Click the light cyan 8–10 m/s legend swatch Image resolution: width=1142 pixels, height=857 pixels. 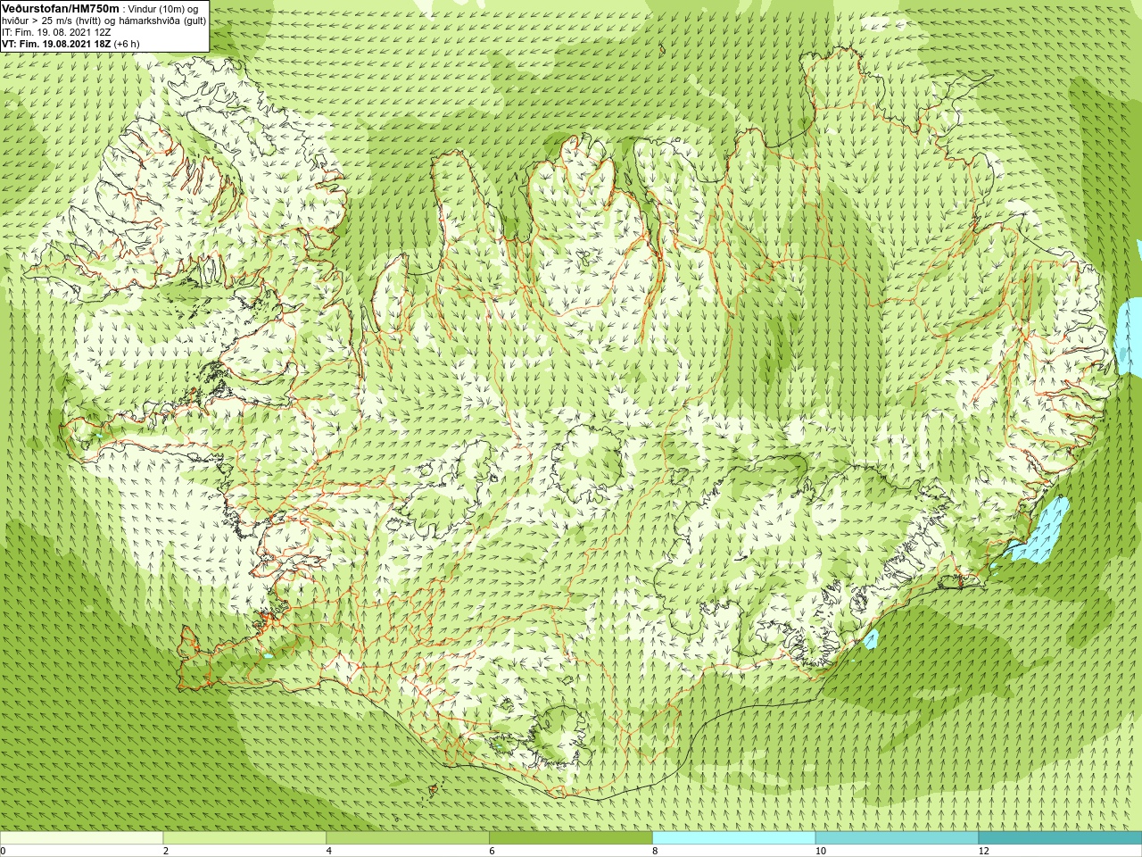(x=734, y=839)
